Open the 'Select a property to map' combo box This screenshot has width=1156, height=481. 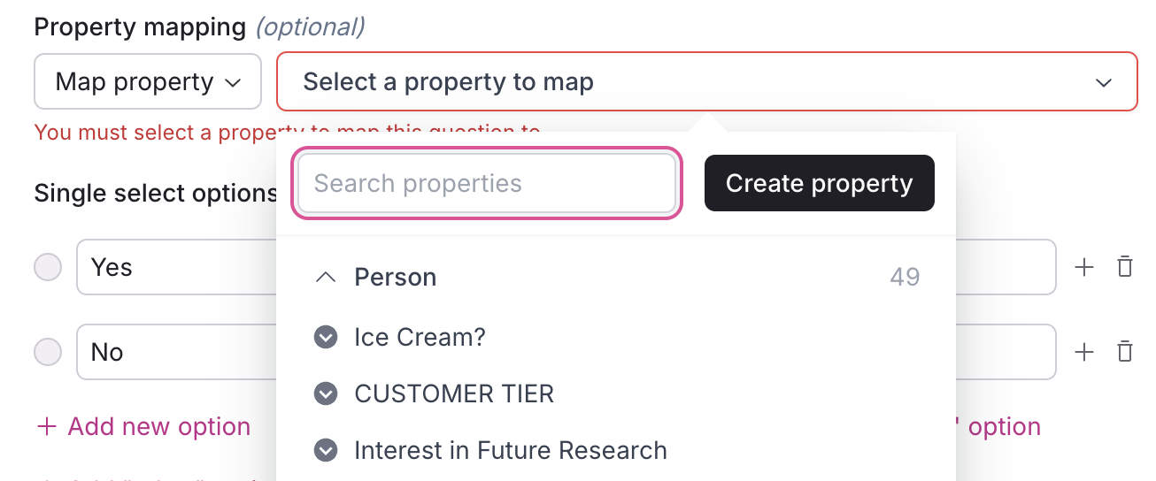[x=706, y=82]
